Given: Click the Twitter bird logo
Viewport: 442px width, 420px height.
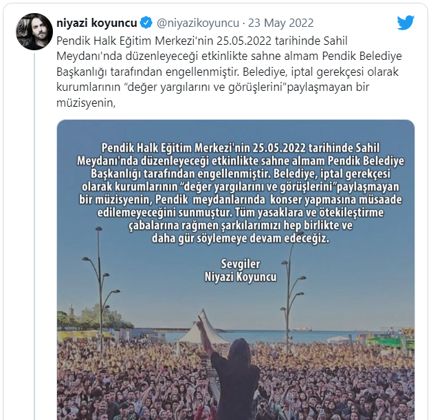Looking at the screenshot, I should point(406,23).
